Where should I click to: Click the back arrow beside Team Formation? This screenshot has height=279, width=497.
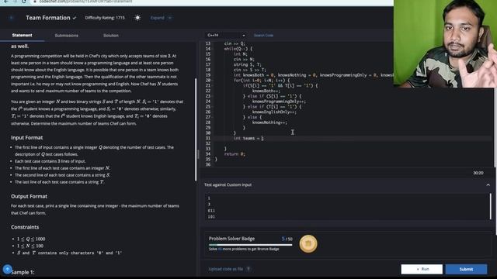[x=12, y=18]
